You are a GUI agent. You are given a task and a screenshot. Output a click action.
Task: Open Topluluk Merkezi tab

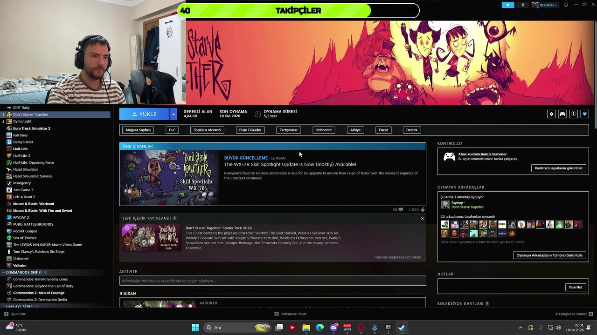pos(207,130)
